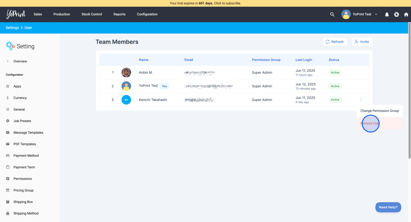Open Pricing Group settings
This screenshot has height=222, width=411.
tap(23, 190)
